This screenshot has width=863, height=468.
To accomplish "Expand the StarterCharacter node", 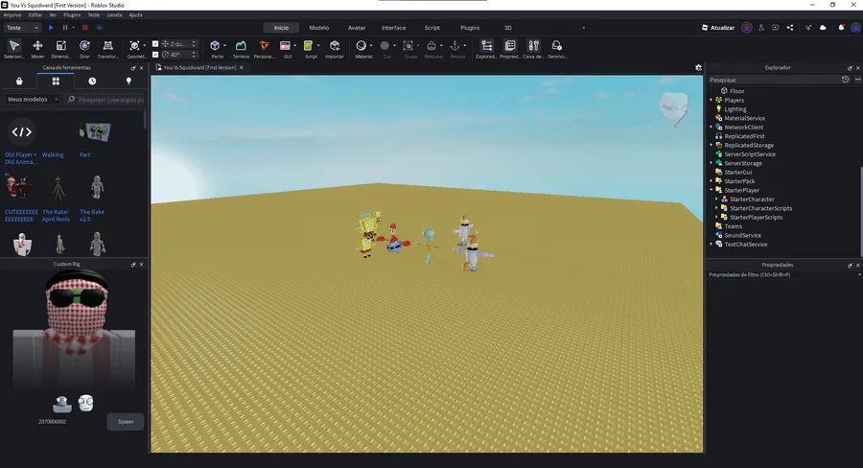I will 716,199.
